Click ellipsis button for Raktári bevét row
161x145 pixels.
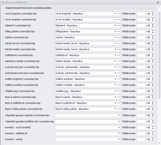click(119, 43)
